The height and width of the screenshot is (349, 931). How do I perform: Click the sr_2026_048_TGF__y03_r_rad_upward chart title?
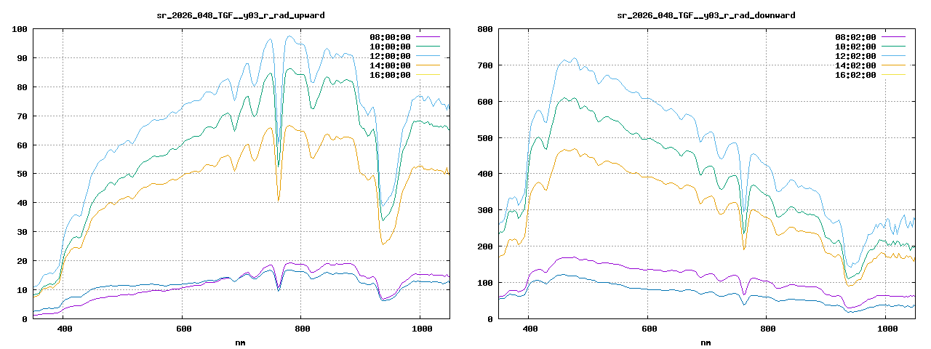click(x=241, y=15)
